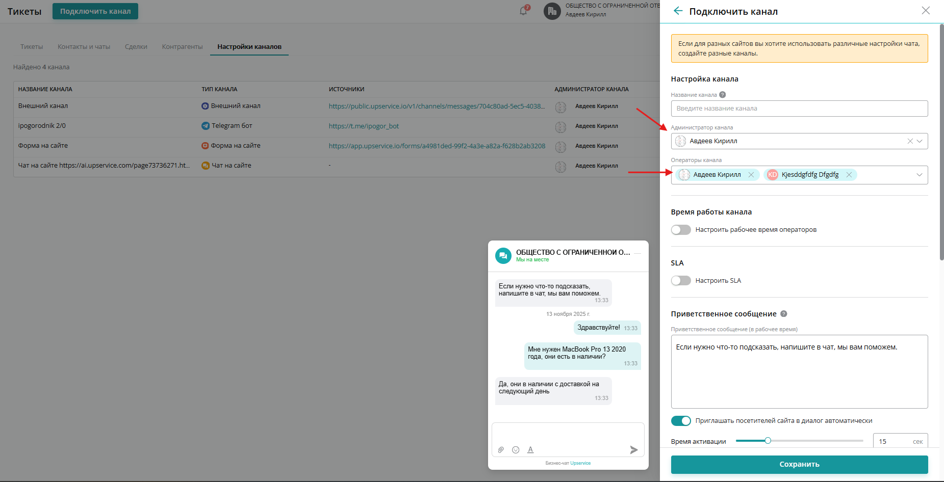Enable the Настроить SLA switch
Viewport: 944px width, 482px height.
(681, 281)
